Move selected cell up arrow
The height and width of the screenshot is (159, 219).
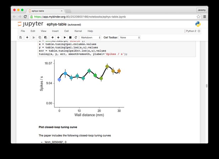(x=53, y=38)
